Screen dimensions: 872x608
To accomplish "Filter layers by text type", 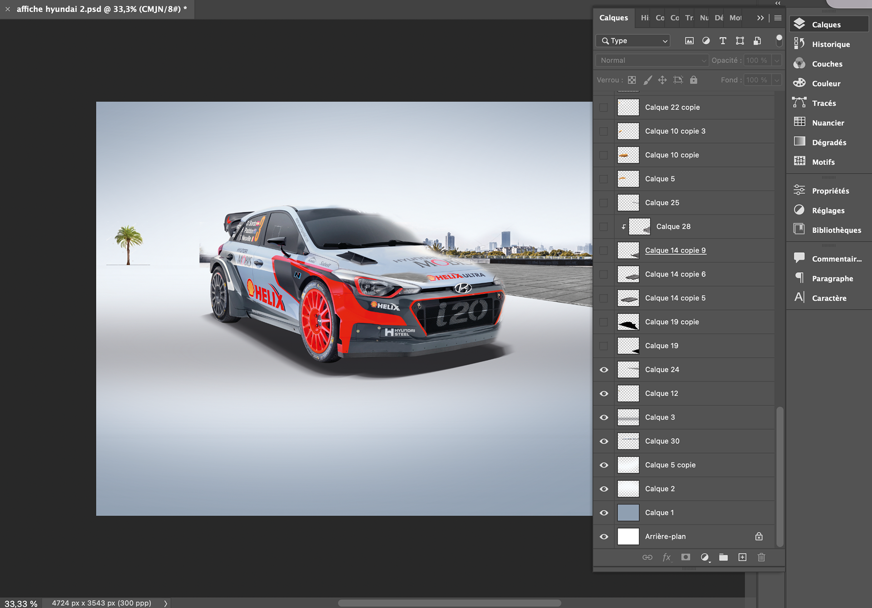I will 723,41.
